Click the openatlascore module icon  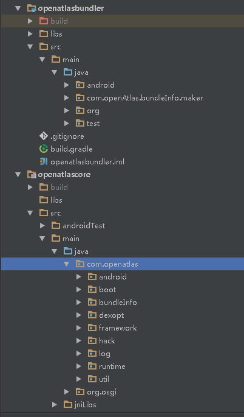(32, 175)
